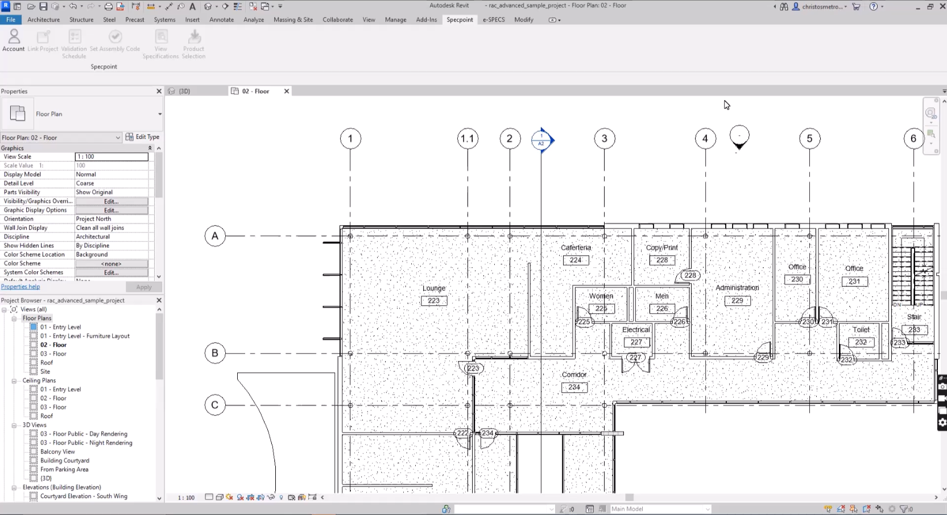The width and height of the screenshot is (947, 515).
Task: Toggle Select Links in status bar
Action: click(x=828, y=509)
